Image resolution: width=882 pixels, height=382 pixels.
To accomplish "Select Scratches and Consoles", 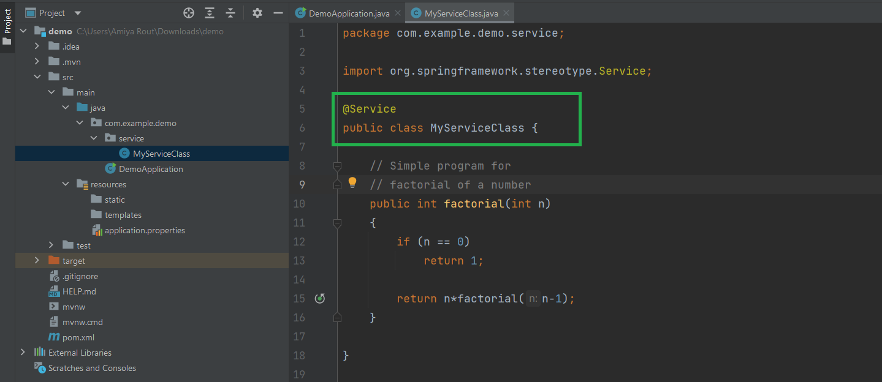I will pyautogui.click(x=92, y=368).
